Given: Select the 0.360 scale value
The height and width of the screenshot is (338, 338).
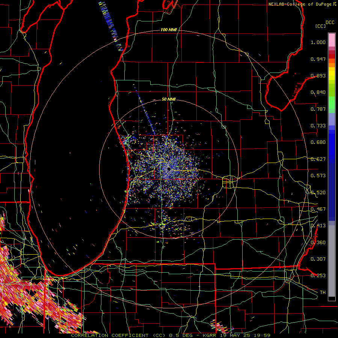Looking at the screenshot, I should coord(318,243).
